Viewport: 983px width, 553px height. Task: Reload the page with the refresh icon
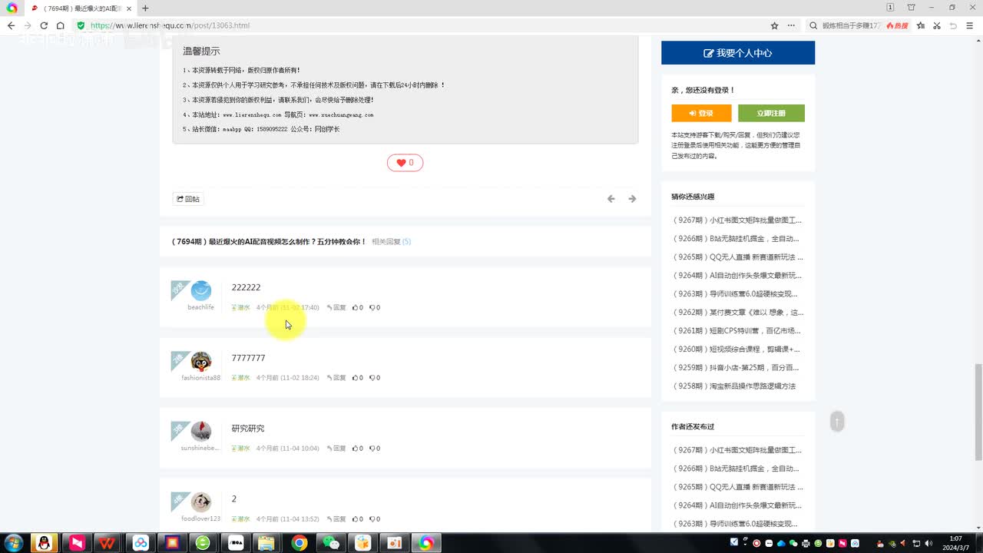tap(44, 25)
